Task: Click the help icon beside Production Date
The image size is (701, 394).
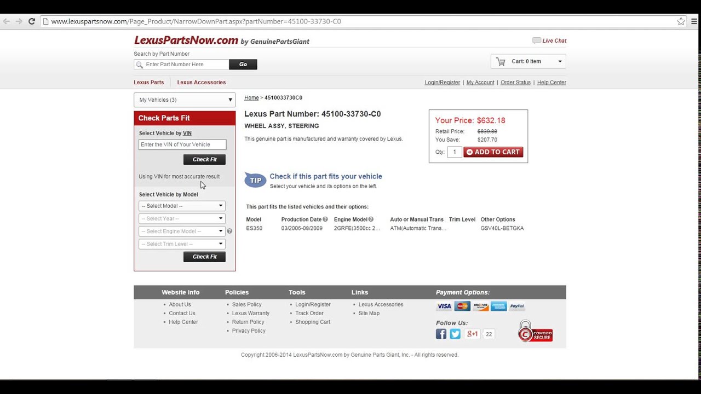Action: pyautogui.click(x=325, y=219)
